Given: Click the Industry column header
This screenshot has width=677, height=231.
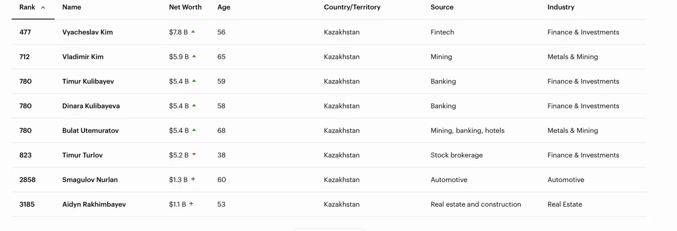Looking at the screenshot, I should click(x=561, y=7).
